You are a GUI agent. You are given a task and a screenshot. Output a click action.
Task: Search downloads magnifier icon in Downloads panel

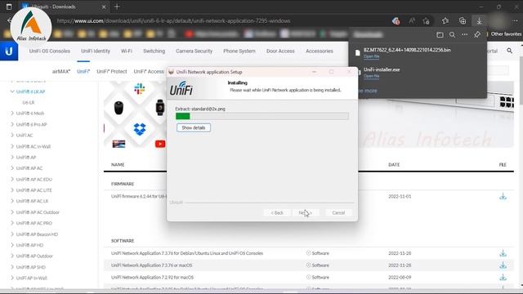pos(452,34)
